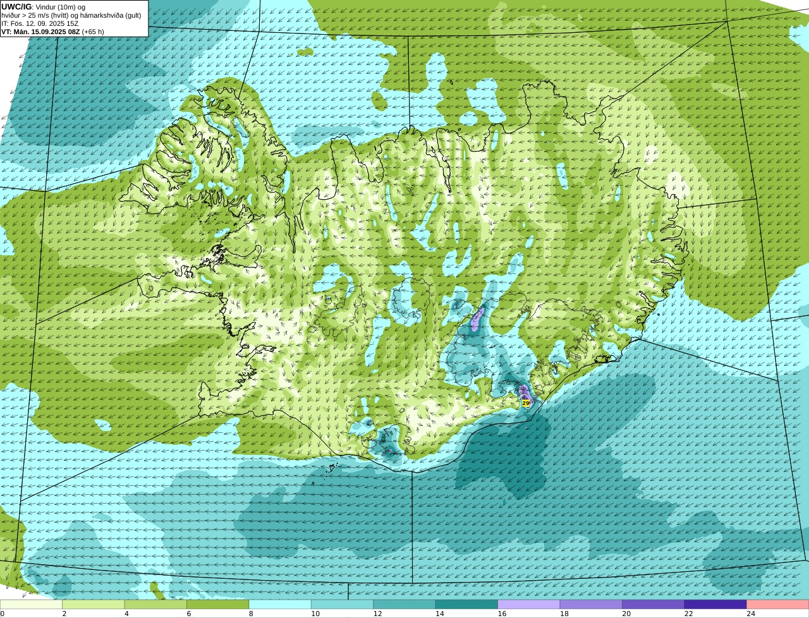Image resolution: width=809 pixels, height=618 pixels.
Task: Select the 18–20 m/s purple legend swatch
Action: [x=591, y=604]
